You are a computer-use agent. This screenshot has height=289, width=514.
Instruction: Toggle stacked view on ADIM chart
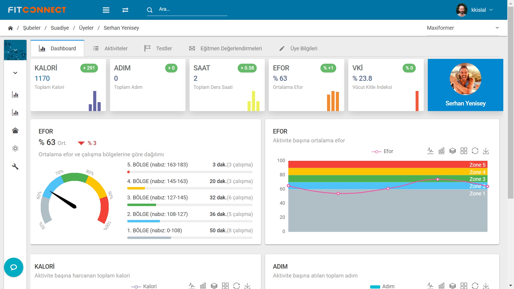452,286
